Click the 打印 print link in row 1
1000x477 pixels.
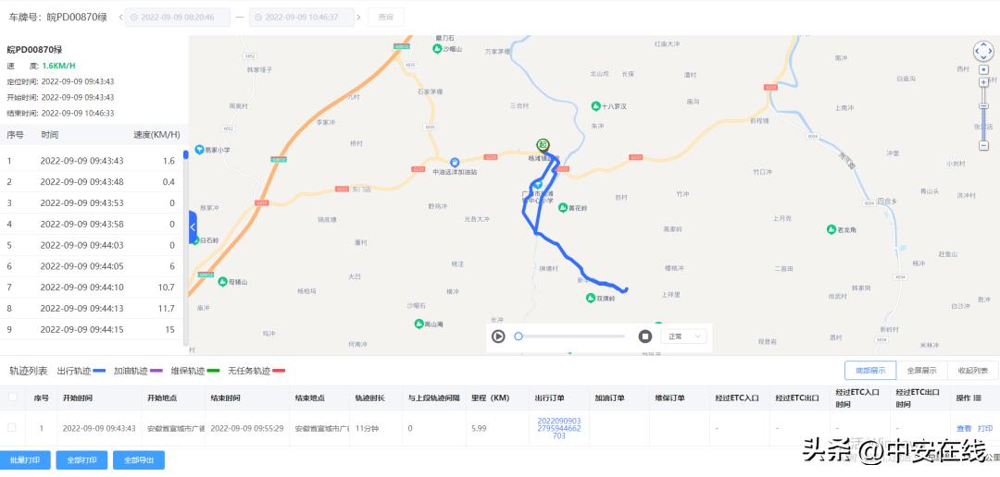985,429
